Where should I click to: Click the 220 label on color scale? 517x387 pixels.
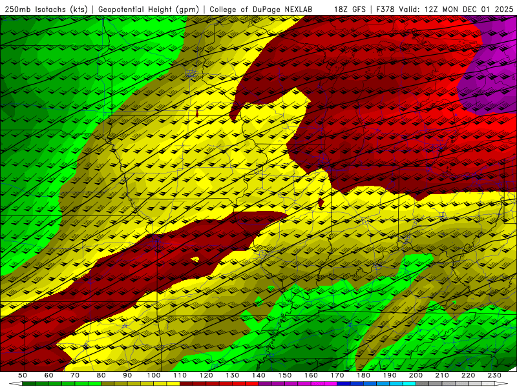pyautogui.click(x=468, y=375)
